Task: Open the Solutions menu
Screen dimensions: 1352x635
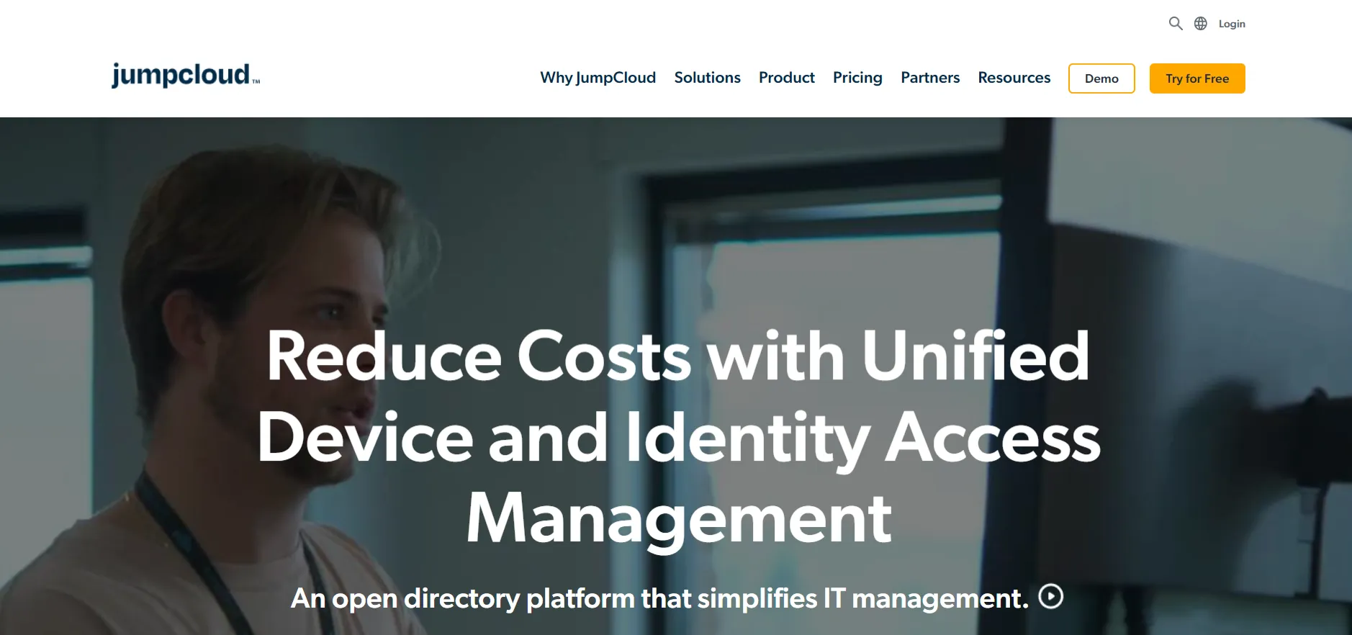Action: [708, 78]
